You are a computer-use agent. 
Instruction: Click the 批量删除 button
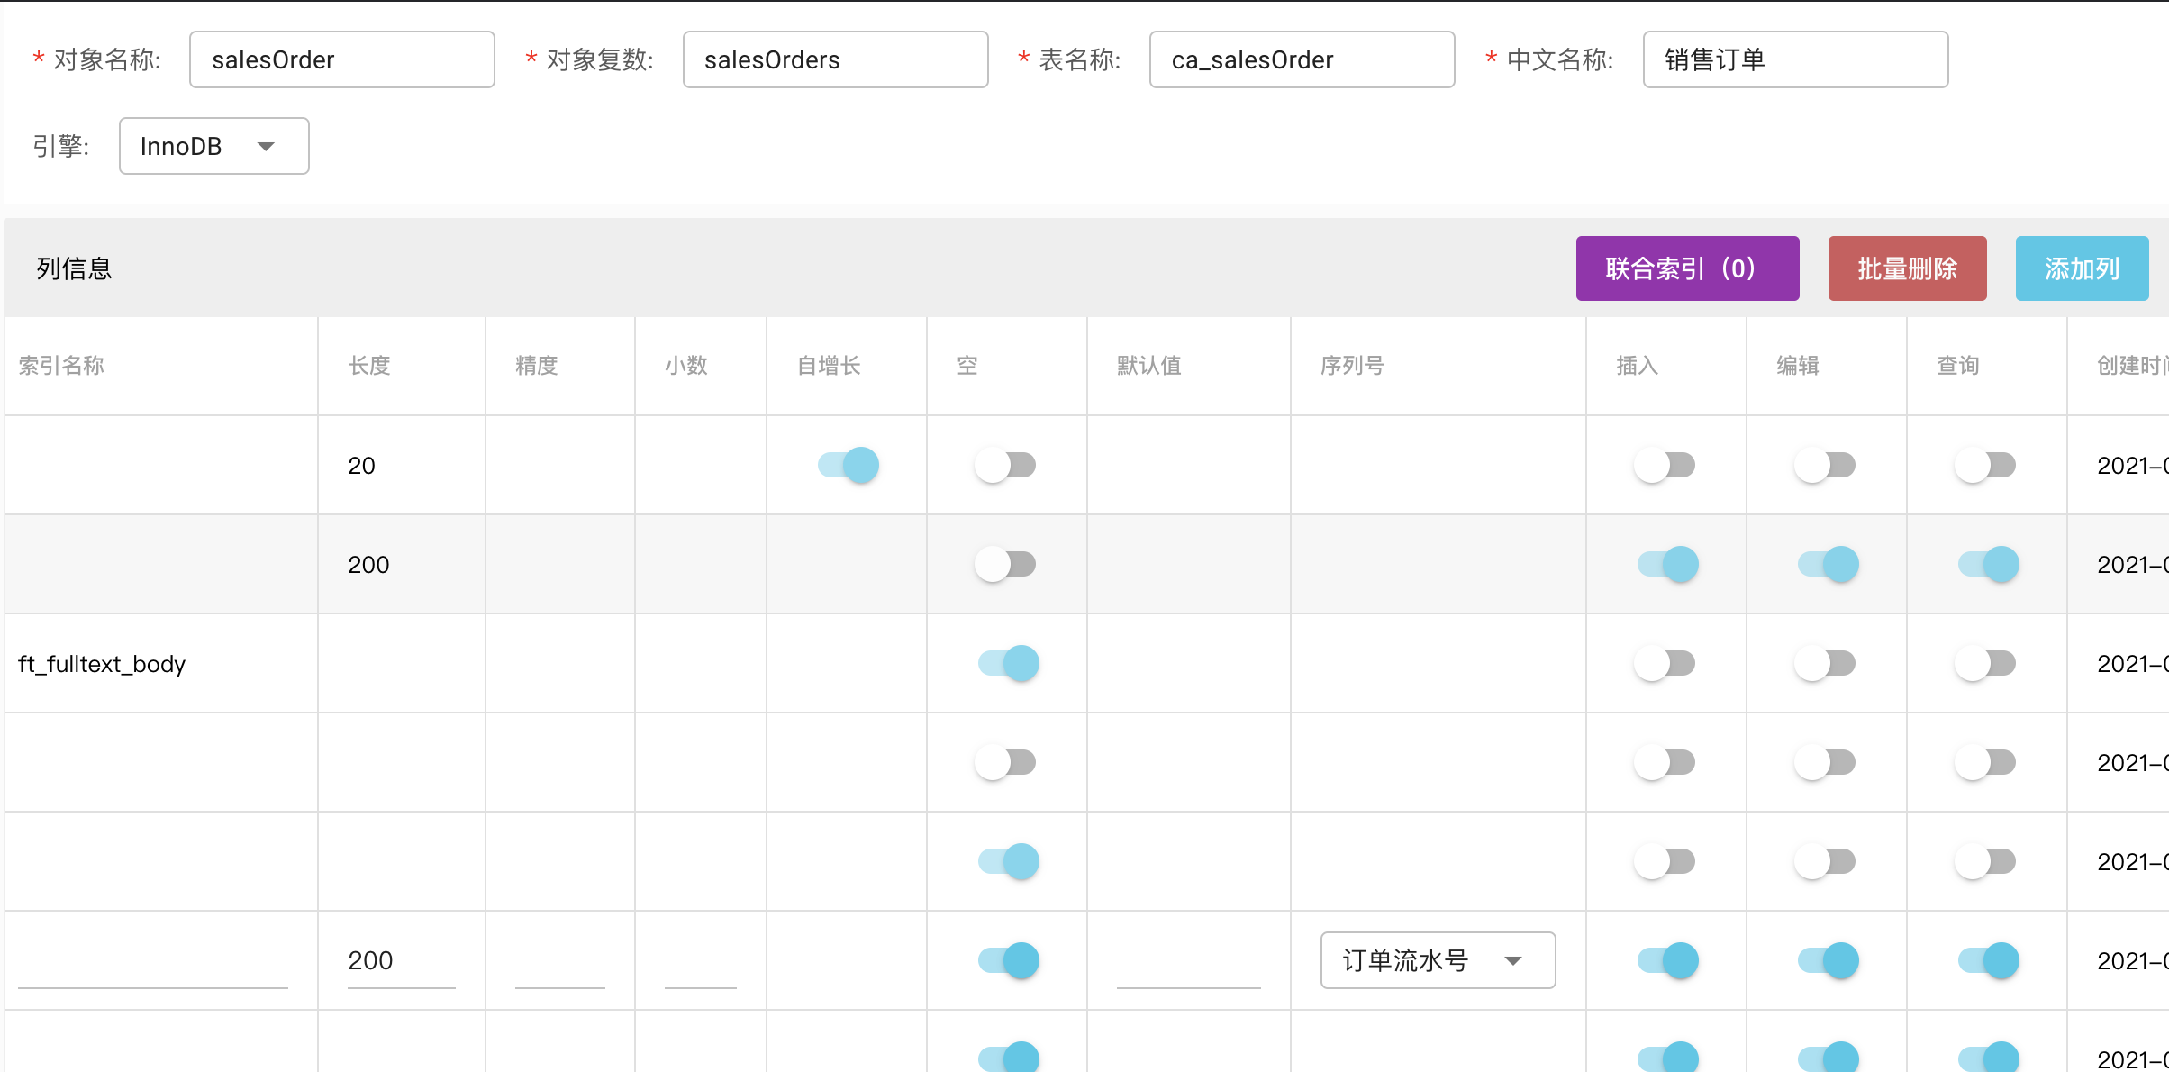point(1907,268)
